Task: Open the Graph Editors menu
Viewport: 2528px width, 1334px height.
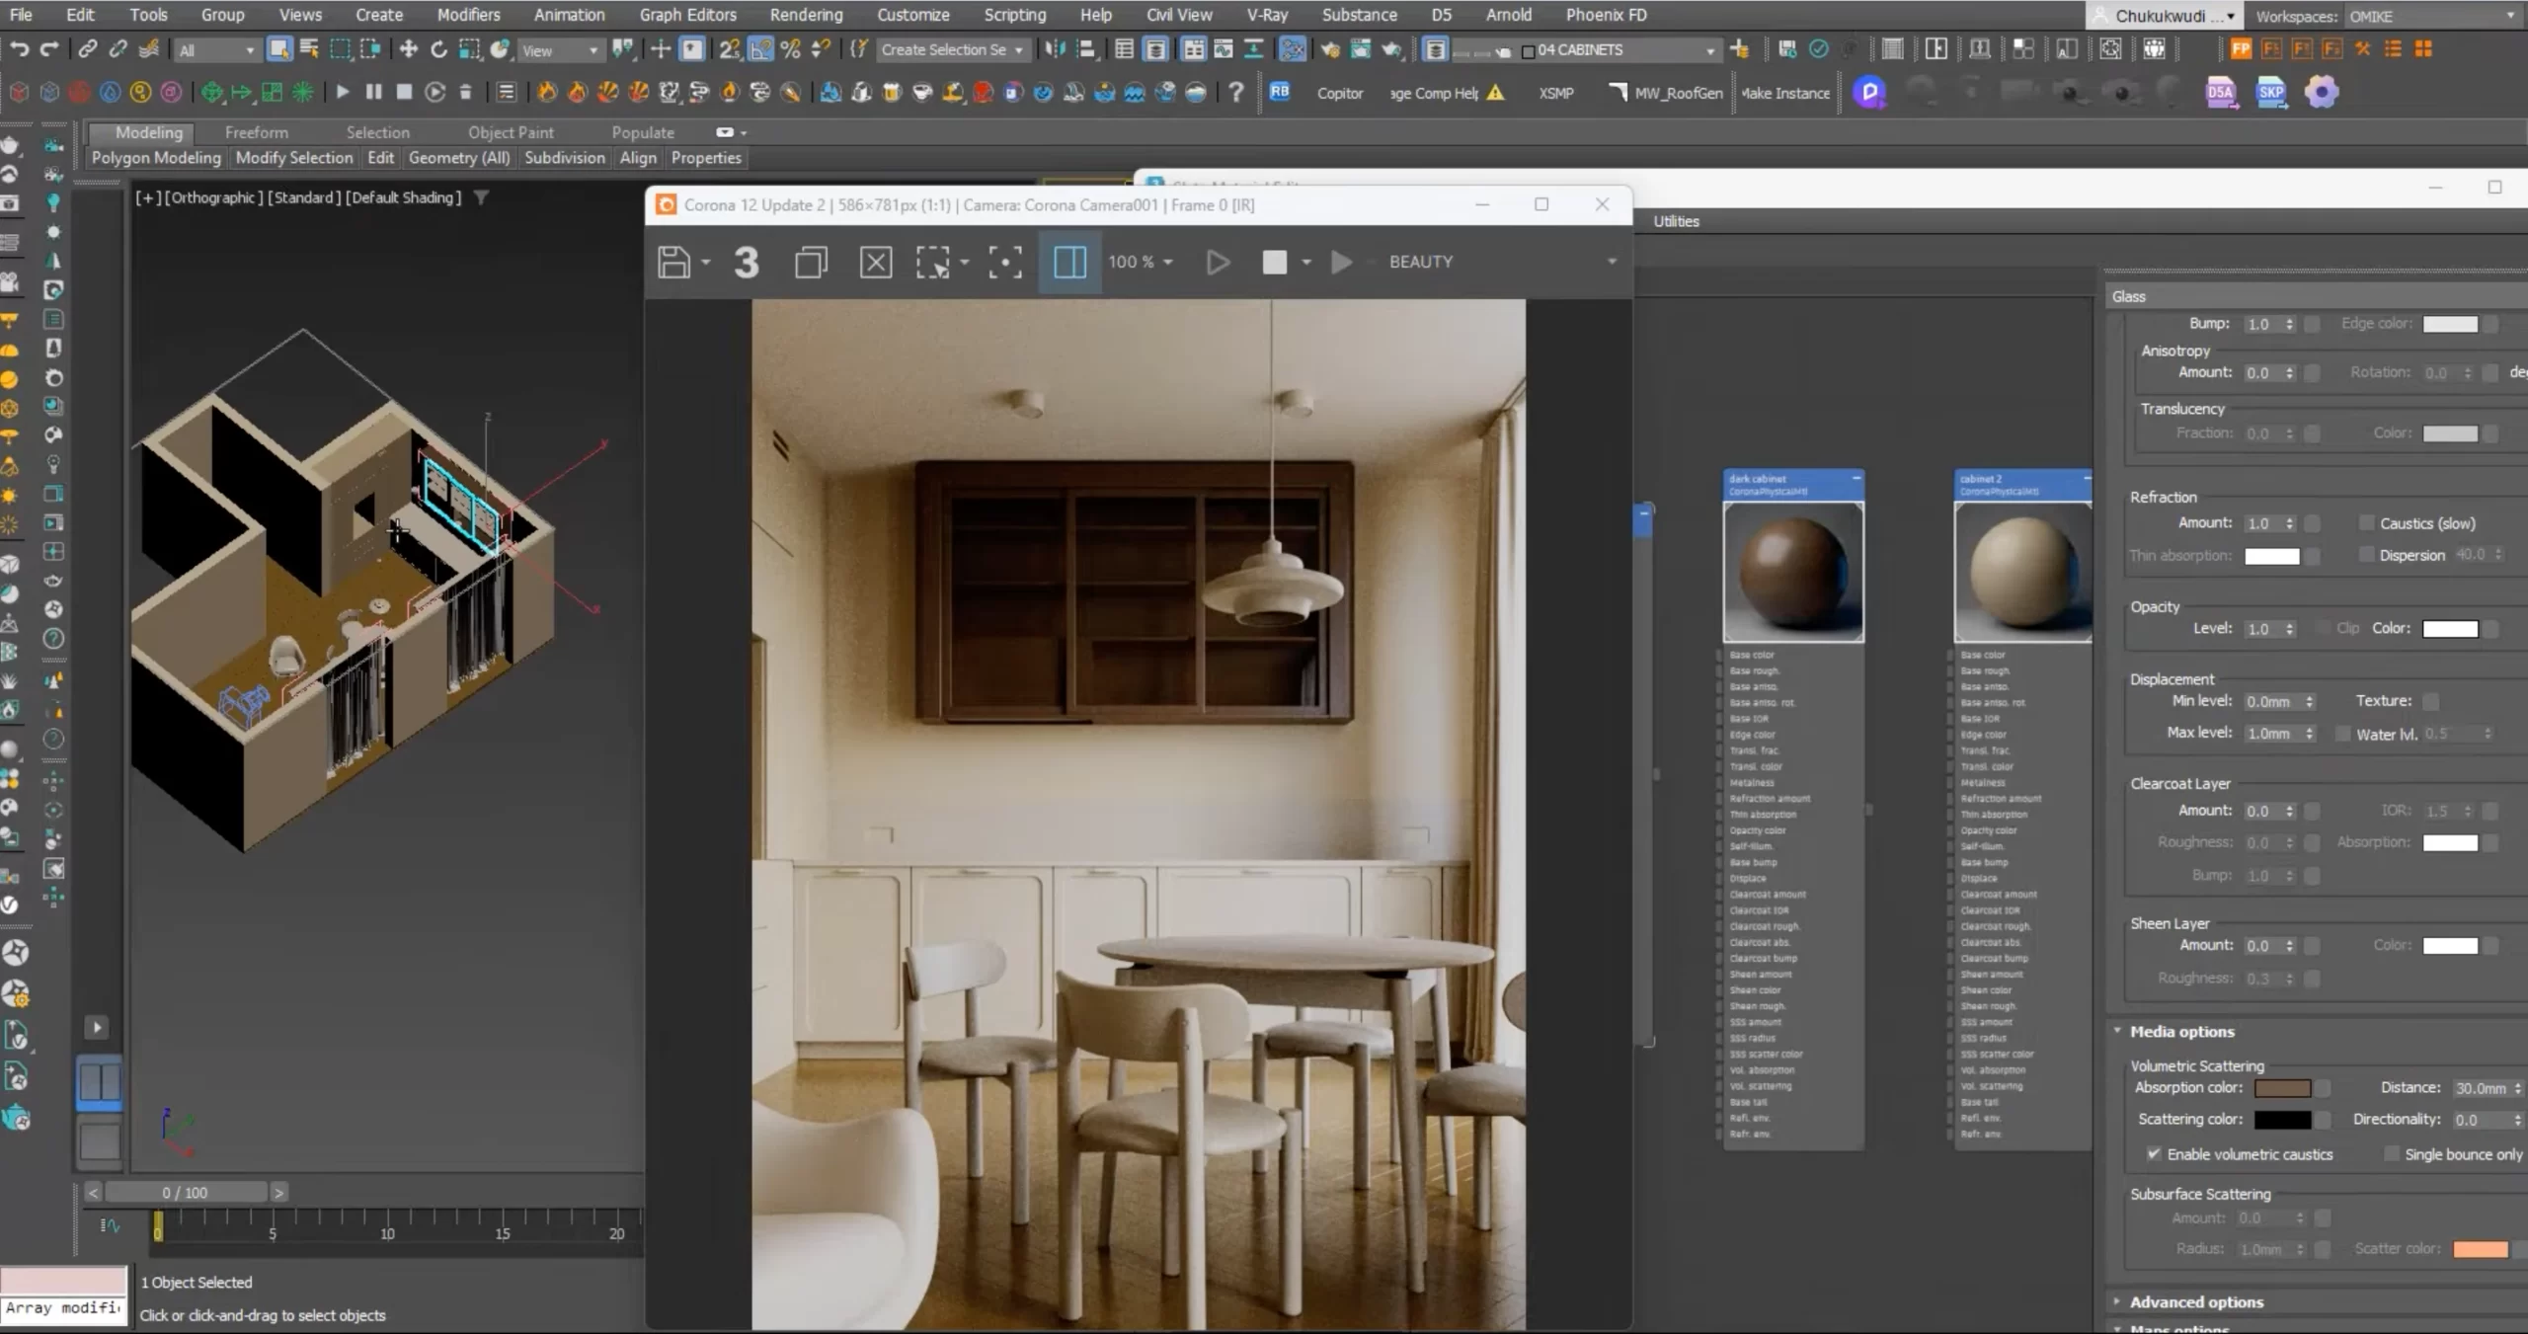Action: [x=687, y=15]
